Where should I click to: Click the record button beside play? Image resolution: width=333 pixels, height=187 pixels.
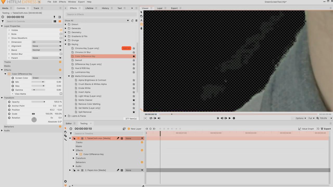[234, 118]
